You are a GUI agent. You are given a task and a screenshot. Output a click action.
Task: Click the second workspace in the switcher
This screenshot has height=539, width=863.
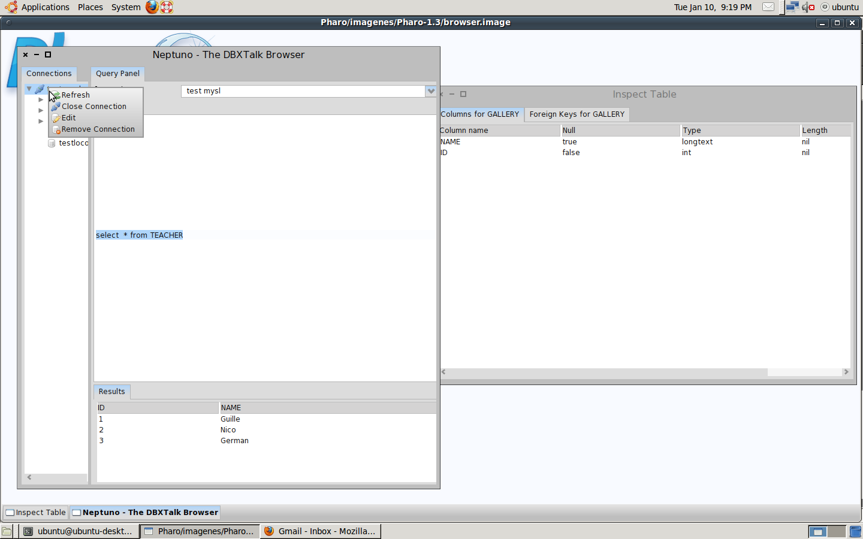point(837,531)
